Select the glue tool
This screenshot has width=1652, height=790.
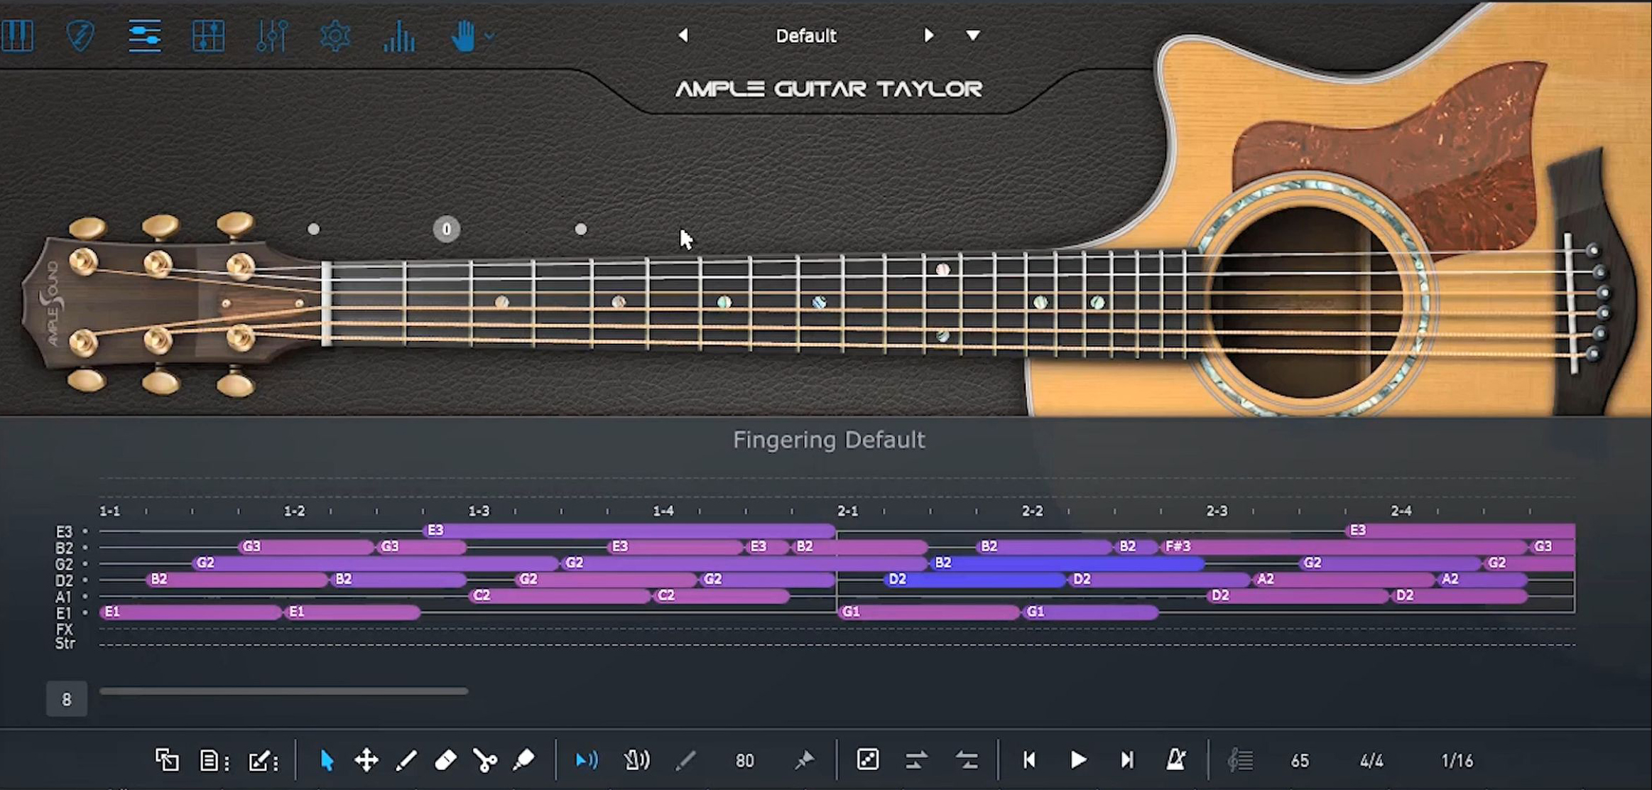click(x=523, y=761)
